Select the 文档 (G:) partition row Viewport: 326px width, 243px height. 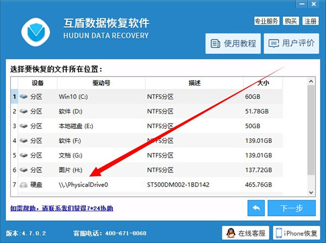pyautogui.click(x=147, y=155)
